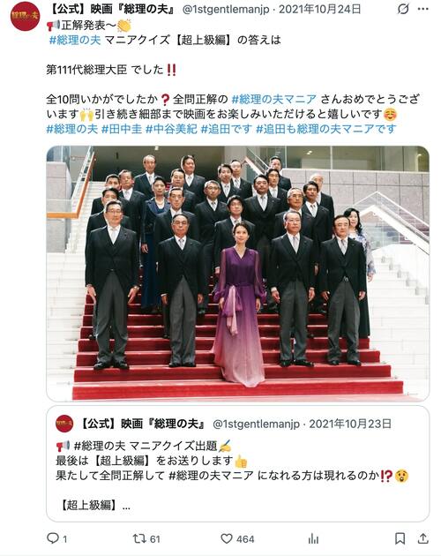Click the share upload icon

[423, 538]
